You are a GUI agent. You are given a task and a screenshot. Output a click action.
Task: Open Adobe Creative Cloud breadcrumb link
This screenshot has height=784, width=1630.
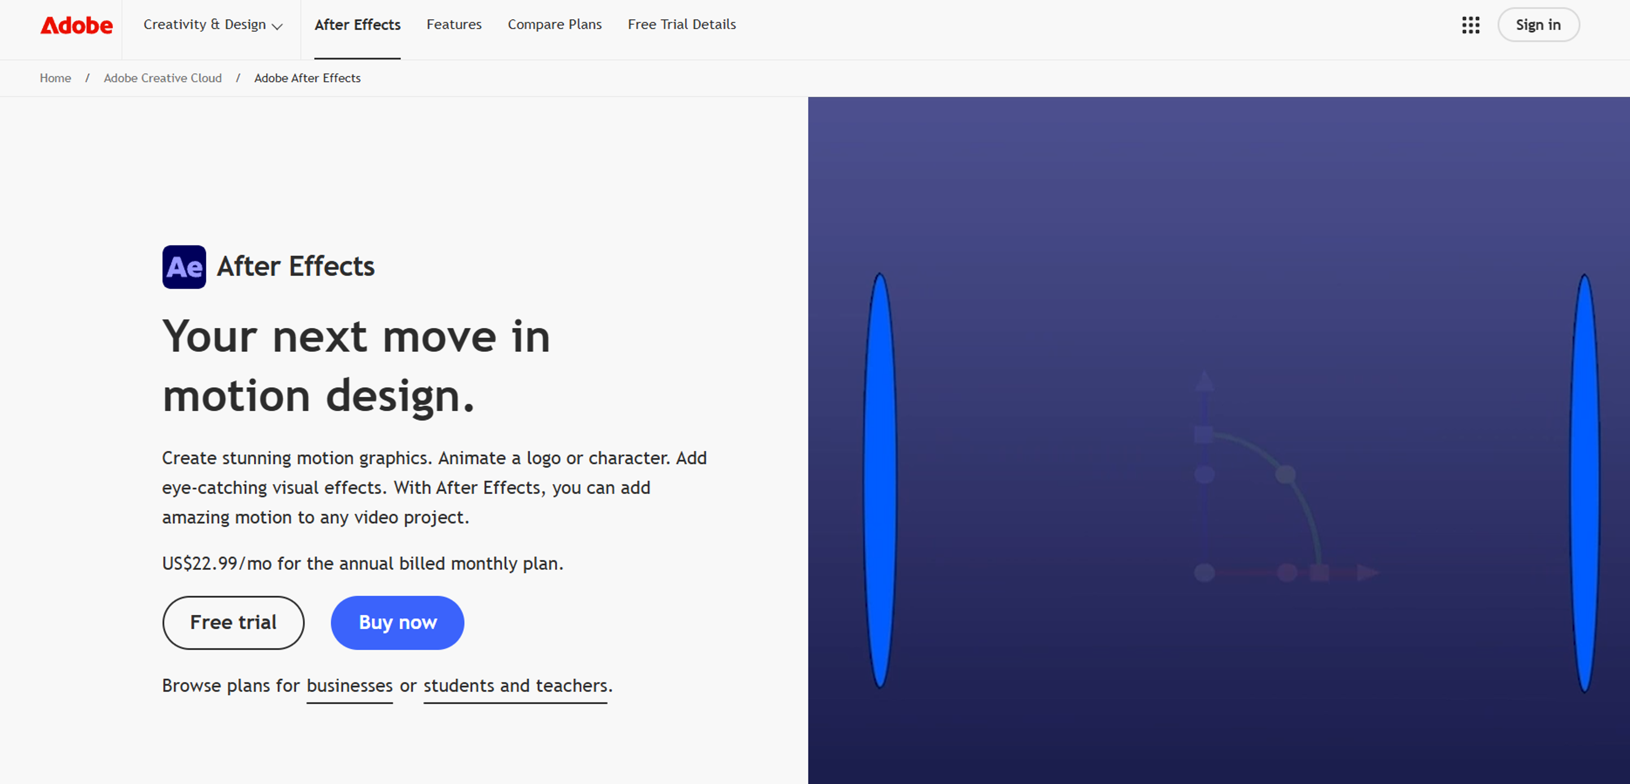[x=163, y=78]
